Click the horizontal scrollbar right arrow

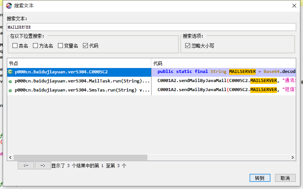point(293,157)
